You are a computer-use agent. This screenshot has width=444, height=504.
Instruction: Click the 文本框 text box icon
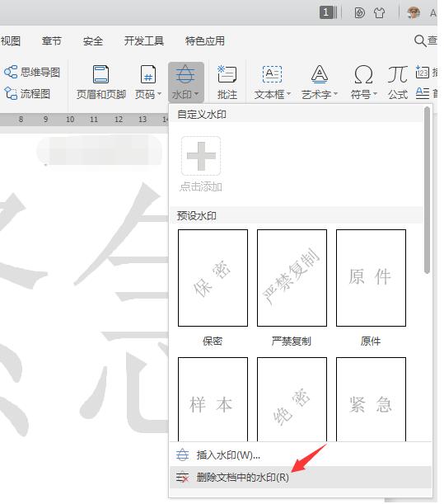click(x=272, y=74)
